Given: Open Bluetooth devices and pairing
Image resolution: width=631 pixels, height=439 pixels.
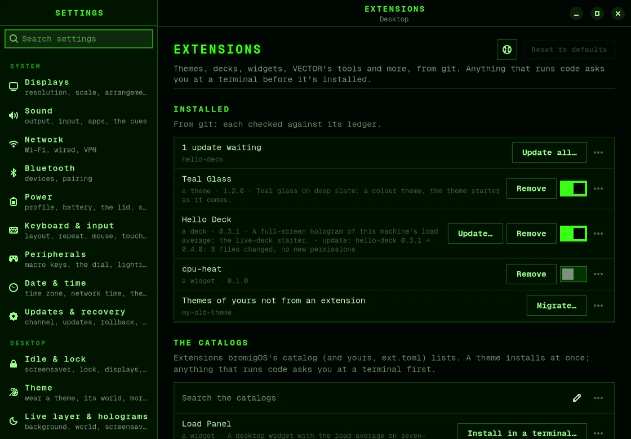Looking at the screenshot, I should coord(79,173).
